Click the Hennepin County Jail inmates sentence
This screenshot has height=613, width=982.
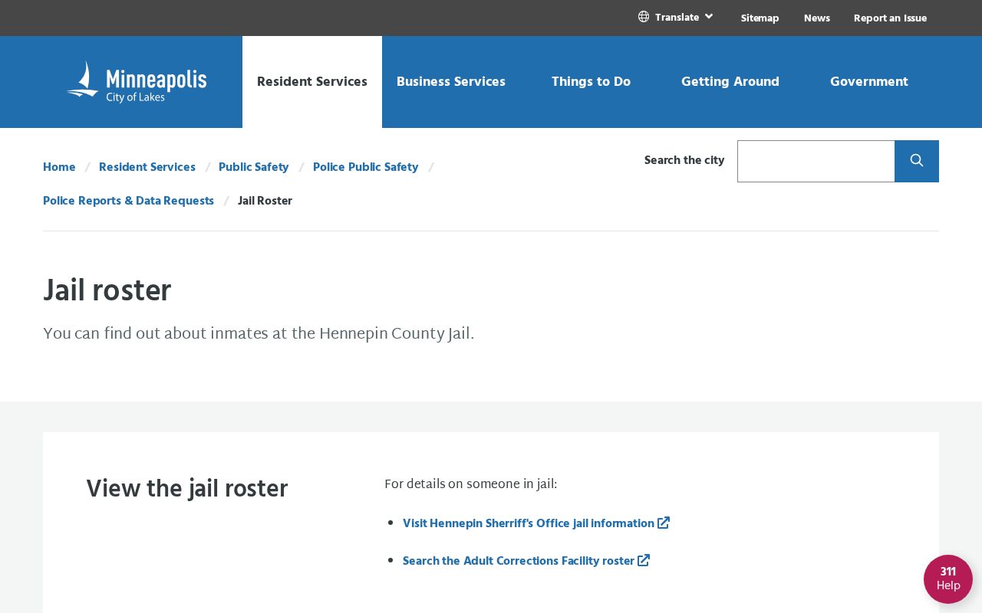(259, 333)
